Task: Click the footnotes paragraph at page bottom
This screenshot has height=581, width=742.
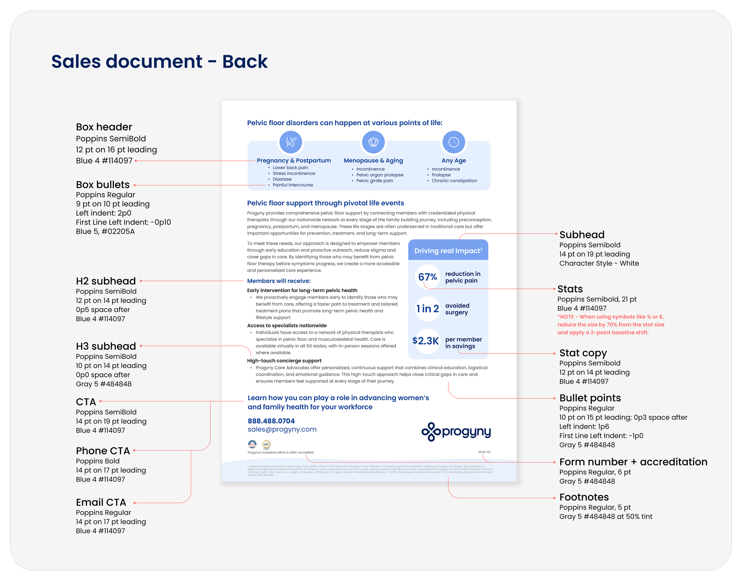Action: point(370,470)
